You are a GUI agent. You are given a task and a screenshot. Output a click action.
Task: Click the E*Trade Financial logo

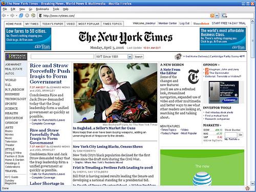16,56
